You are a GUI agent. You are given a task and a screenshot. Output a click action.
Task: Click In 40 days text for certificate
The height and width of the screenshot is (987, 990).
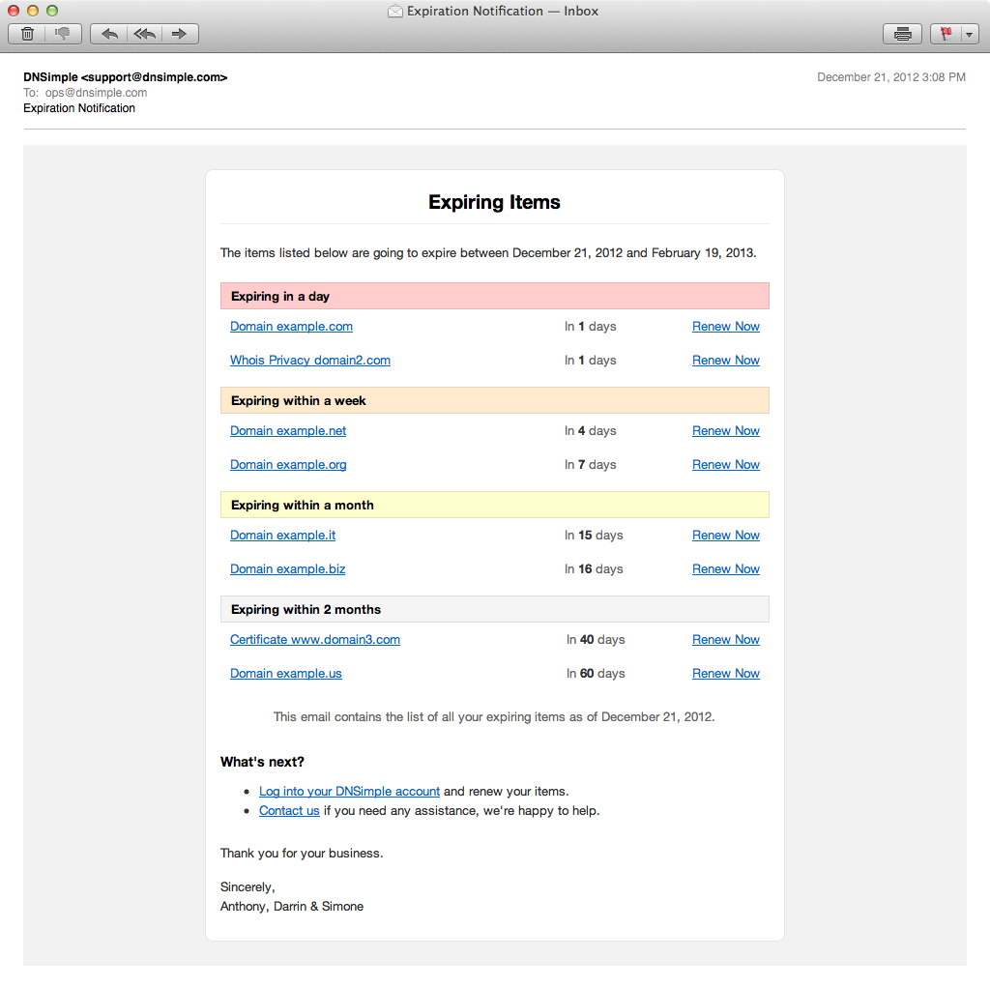596,640
